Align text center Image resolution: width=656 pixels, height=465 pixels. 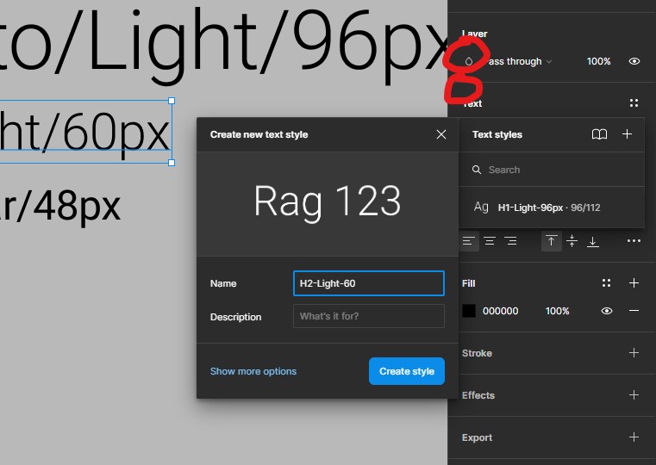(490, 242)
